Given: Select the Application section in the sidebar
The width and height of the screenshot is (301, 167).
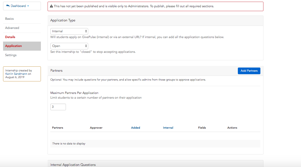Looking at the screenshot, I should [x=22, y=46].
